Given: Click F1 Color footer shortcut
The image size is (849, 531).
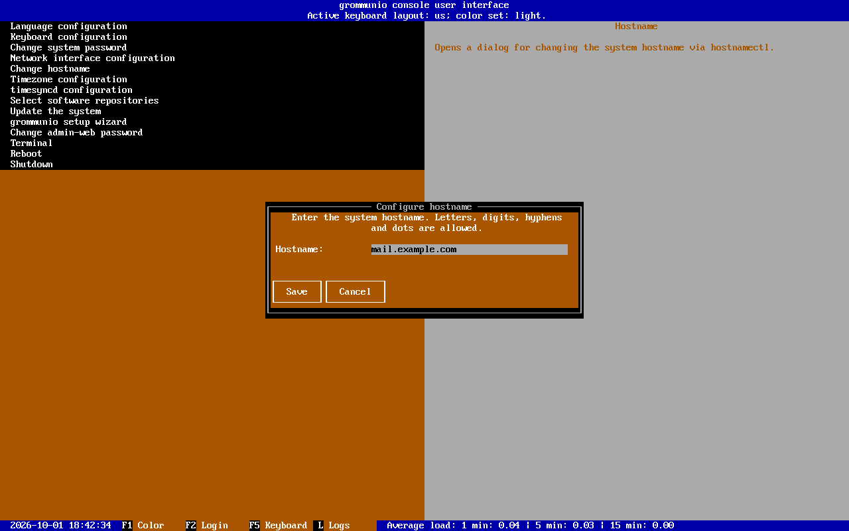Looking at the screenshot, I should 143,526.
